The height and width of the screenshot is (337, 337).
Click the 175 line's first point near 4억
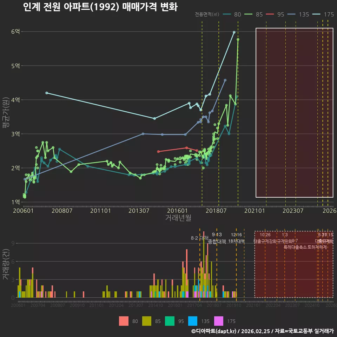tap(47, 93)
